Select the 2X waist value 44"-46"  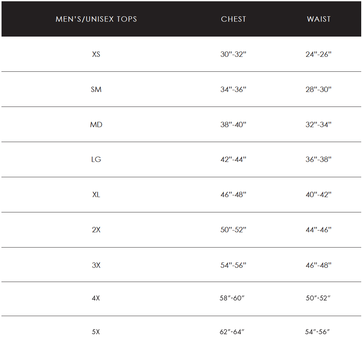click(x=319, y=230)
